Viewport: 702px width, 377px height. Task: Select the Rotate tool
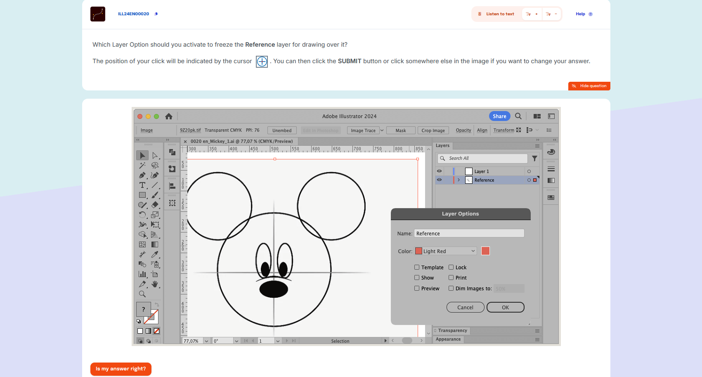click(x=142, y=215)
